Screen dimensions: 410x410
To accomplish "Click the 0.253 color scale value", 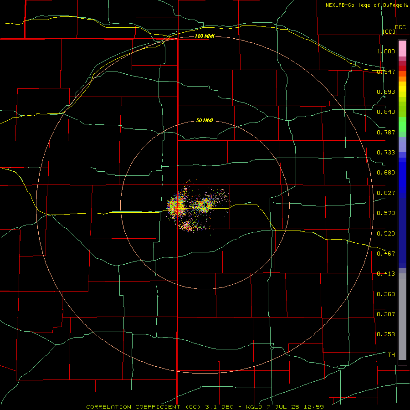I will tap(386, 334).
